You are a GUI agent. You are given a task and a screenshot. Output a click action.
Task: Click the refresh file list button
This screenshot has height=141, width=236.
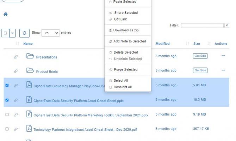coord(24,33)
